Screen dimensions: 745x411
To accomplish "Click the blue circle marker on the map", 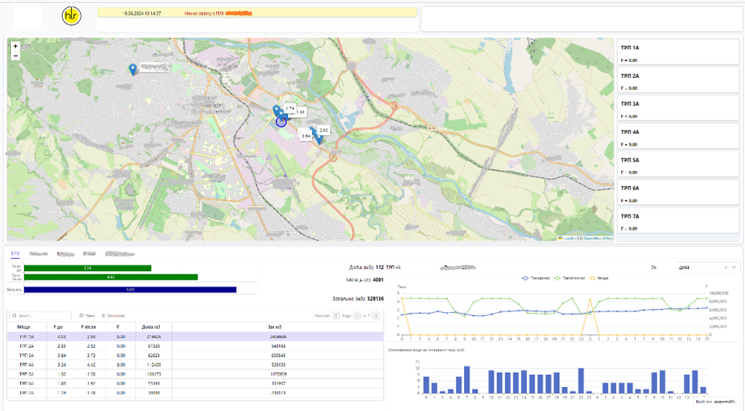I will coord(281,122).
